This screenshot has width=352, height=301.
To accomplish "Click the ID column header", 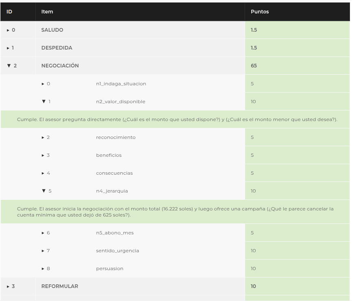I will [x=9, y=12].
